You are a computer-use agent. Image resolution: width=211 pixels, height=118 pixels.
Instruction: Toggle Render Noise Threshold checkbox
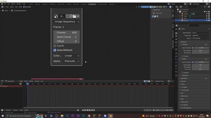[193, 62]
